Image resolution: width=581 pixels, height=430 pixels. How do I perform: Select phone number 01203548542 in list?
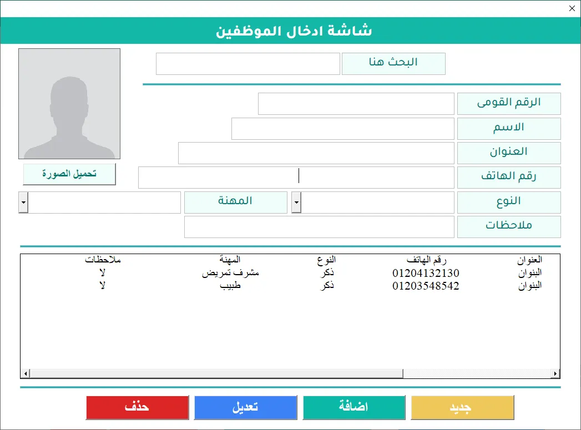coord(426,286)
